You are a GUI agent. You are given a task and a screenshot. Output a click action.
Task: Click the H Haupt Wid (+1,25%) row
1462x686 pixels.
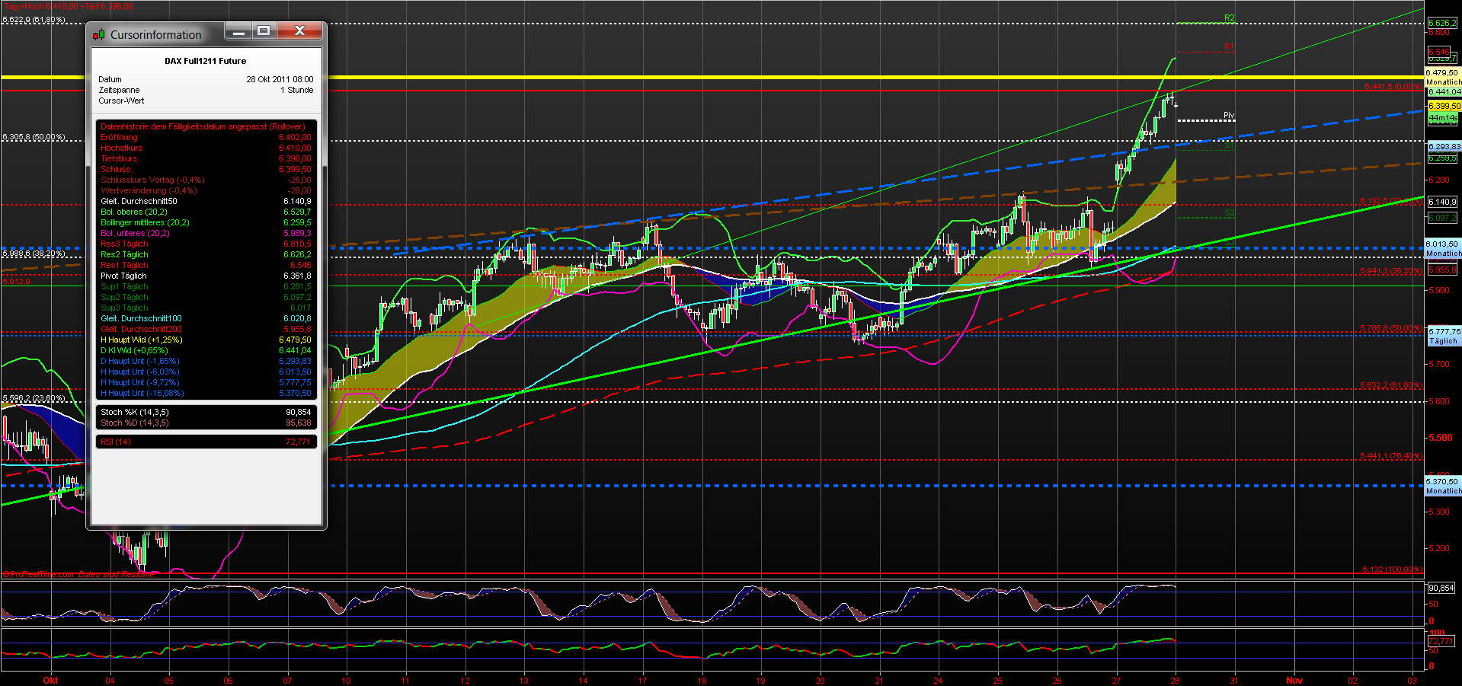pos(141,340)
